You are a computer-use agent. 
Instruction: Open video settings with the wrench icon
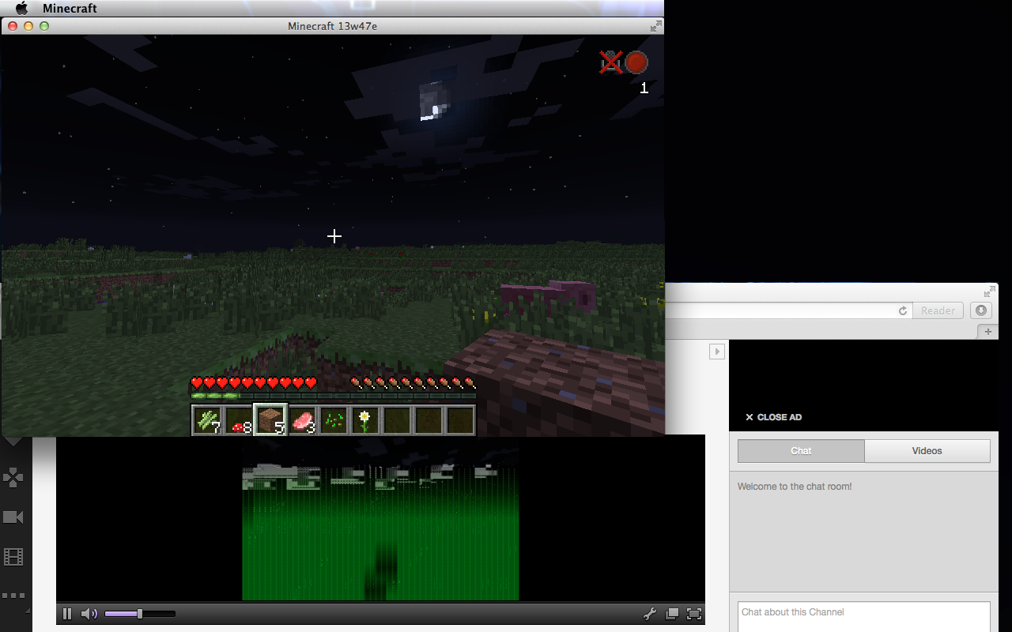pyautogui.click(x=650, y=614)
